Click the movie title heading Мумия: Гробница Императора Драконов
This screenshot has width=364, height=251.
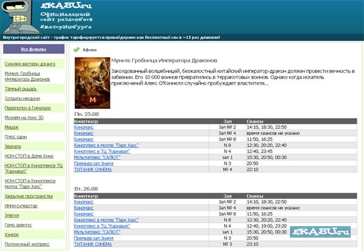(x=164, y=61)
